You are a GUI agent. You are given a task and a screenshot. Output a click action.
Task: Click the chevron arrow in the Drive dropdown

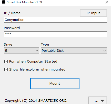coord(37,51)
